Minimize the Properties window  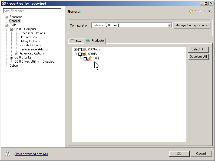(202, 4)
